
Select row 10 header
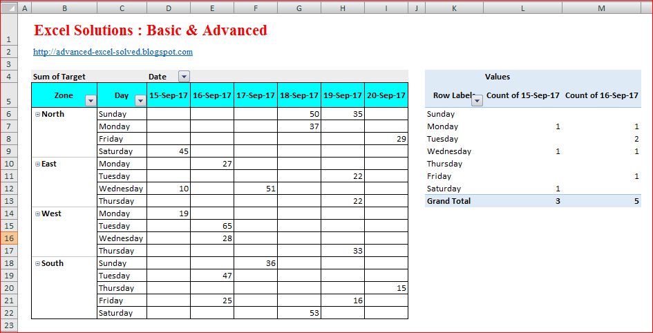click(9, 164)
